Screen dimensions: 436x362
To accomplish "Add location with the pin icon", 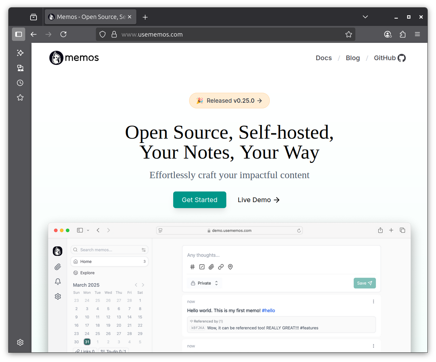I will pyautogui.click(x=230, y=267).
